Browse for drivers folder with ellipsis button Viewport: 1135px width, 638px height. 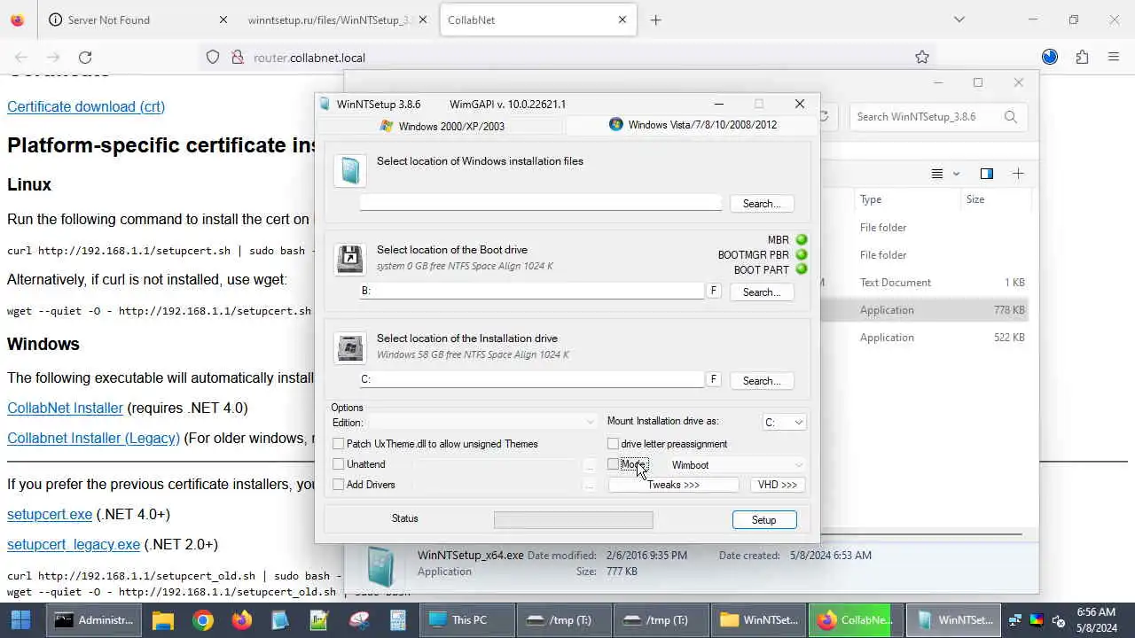(589, 485)
